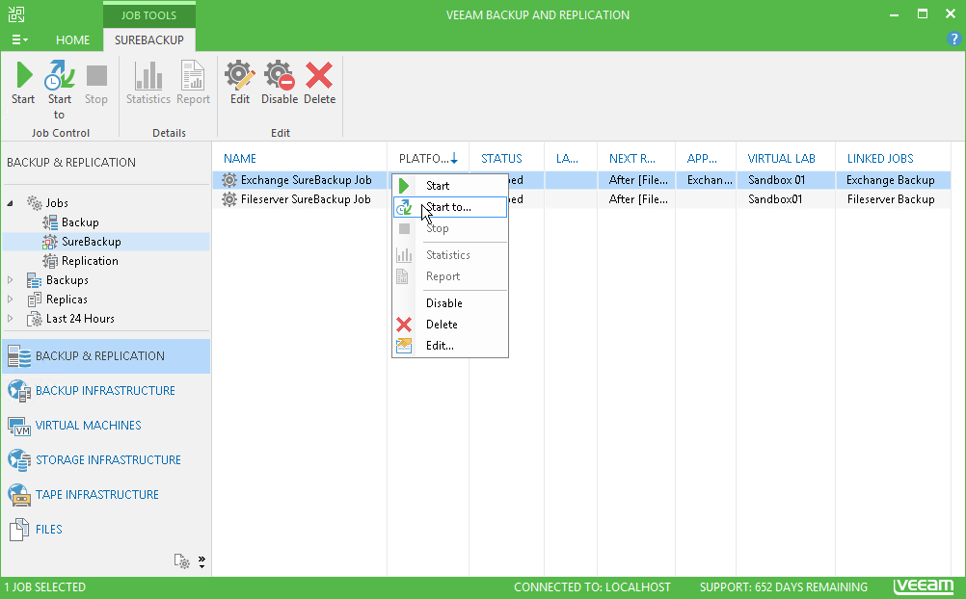The height and width of the screenshot is (599, 966).
Task: Click the Exchange Backup linked job cell
Action: coord(891,180)
